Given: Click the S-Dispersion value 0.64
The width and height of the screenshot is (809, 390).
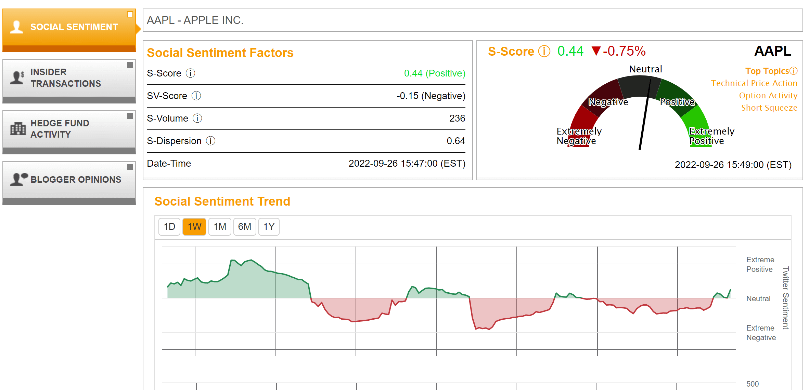Looking at the screenshot, I should tap(456, 141).
